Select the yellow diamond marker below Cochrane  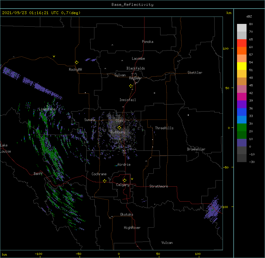click(x=105, y=181)
